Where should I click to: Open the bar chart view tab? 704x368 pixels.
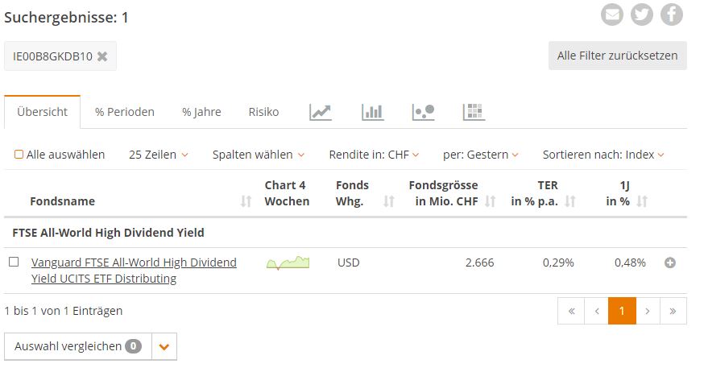372,112
